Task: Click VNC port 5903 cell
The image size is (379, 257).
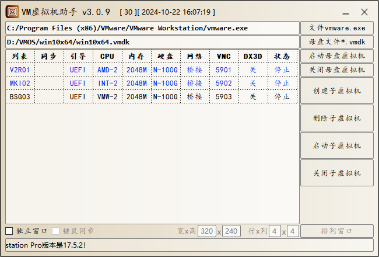Action: [224, 97]
